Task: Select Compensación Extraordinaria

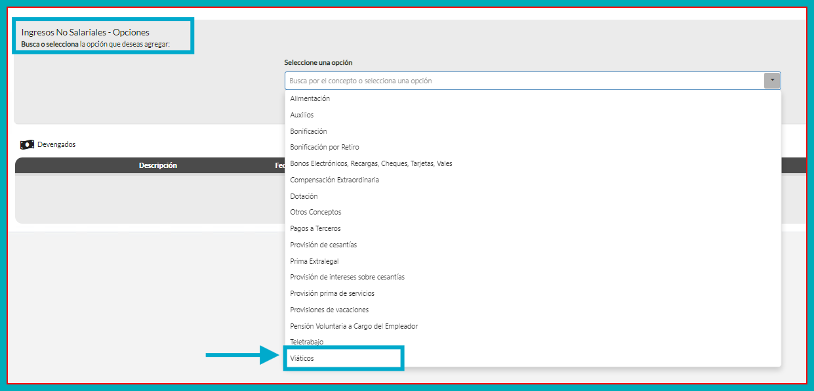Action: (x=533, y=180)
